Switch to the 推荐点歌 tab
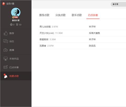The image size is (126, 107). 44,15
